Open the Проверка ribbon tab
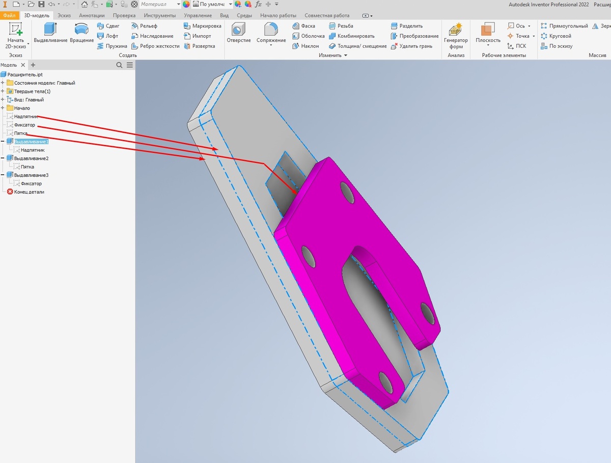 pos(124,15)
